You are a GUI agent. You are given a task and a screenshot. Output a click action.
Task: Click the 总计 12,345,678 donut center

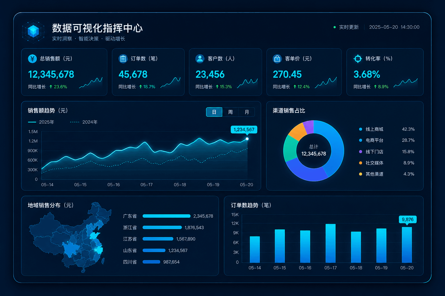coord(314,151)
